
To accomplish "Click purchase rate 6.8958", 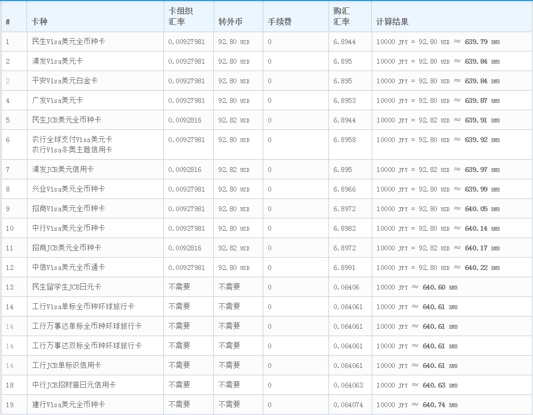I will tap(344, 140).
